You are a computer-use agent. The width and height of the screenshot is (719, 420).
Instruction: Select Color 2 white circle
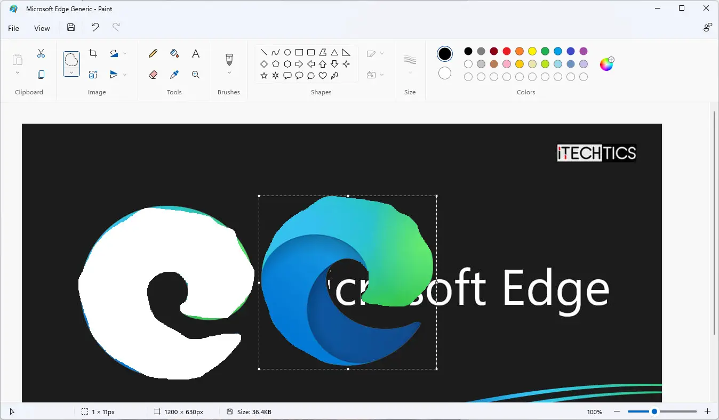pyautogui.click(x=445, y=73)
